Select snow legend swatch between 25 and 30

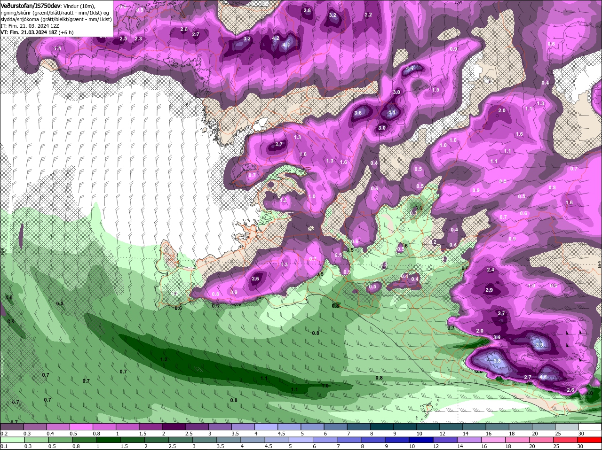click(567, 427)
